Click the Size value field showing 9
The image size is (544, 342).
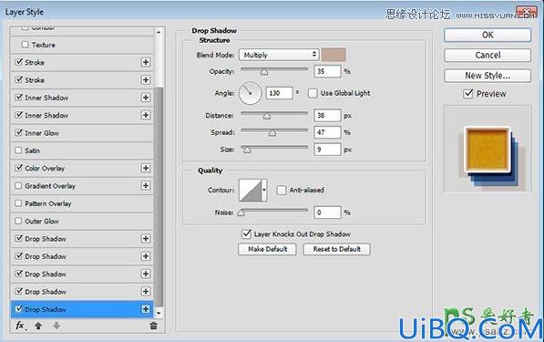click(327, 150)
